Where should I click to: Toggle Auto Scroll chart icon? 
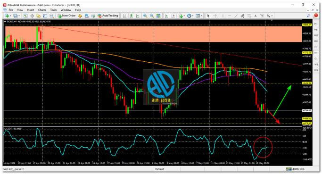[166, 16]
